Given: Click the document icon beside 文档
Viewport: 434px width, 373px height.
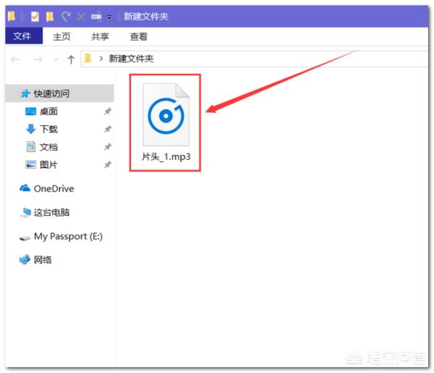Looking at the screenshot, I should (30, 147).
